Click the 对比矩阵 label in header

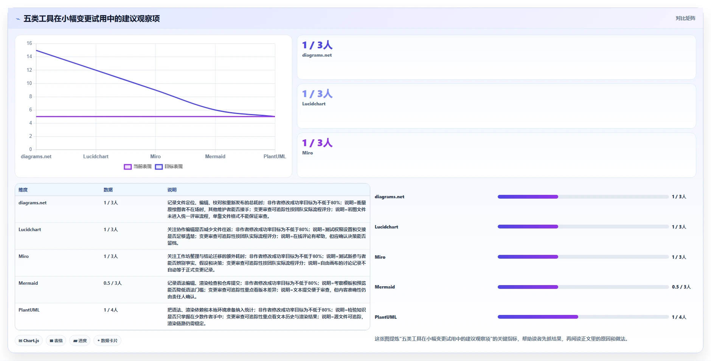click(685, 18)
